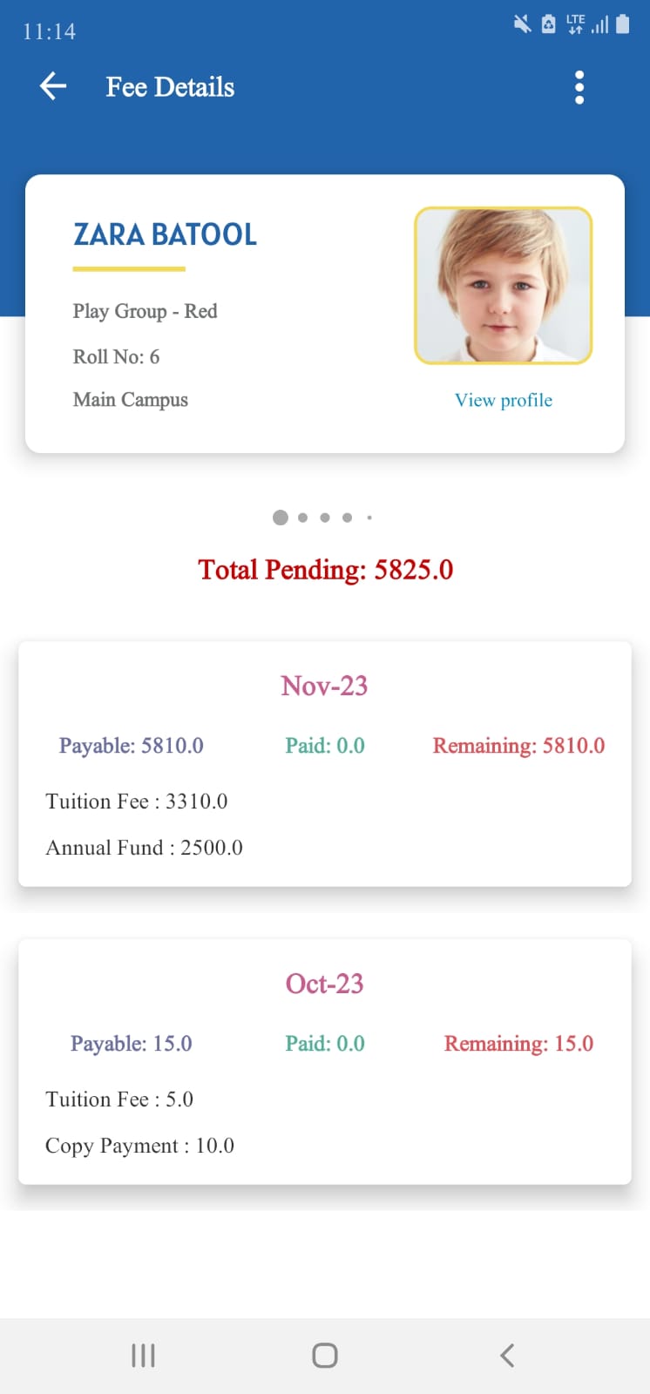Tap the battery status icon

[622, 24]
